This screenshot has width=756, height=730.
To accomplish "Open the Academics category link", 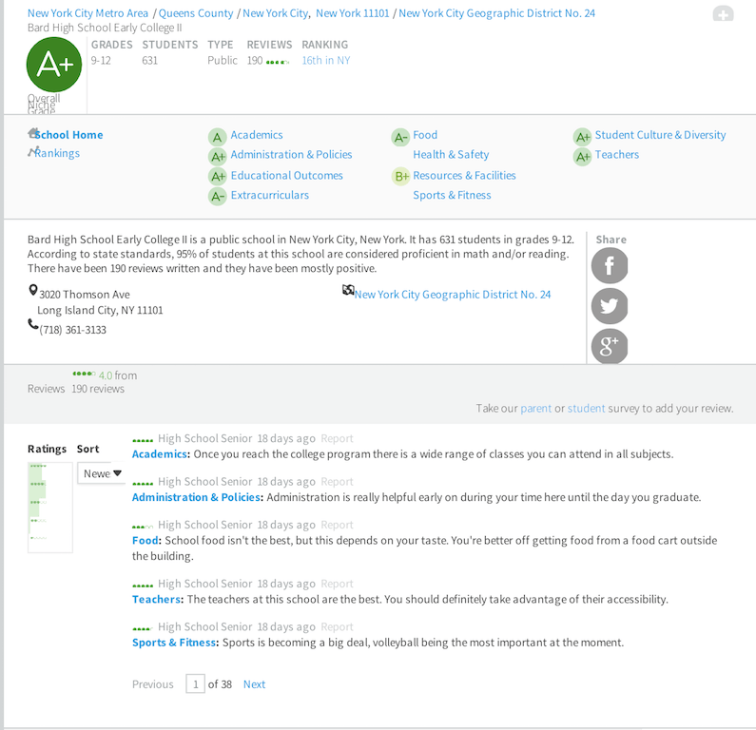I will (256, 135).
